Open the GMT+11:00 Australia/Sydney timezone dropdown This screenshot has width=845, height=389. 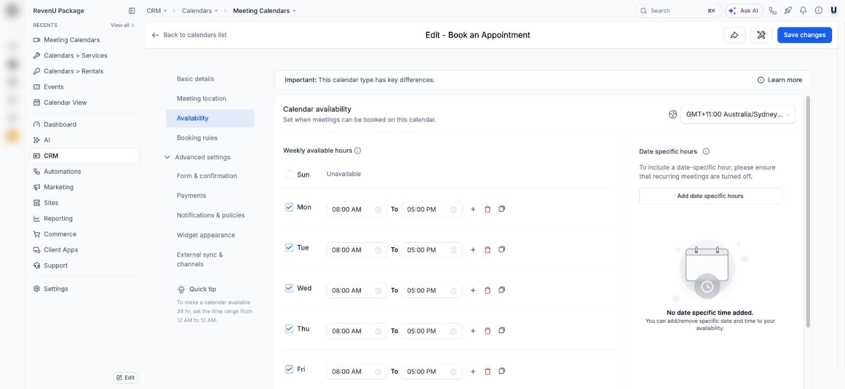(x=738, y=115)
